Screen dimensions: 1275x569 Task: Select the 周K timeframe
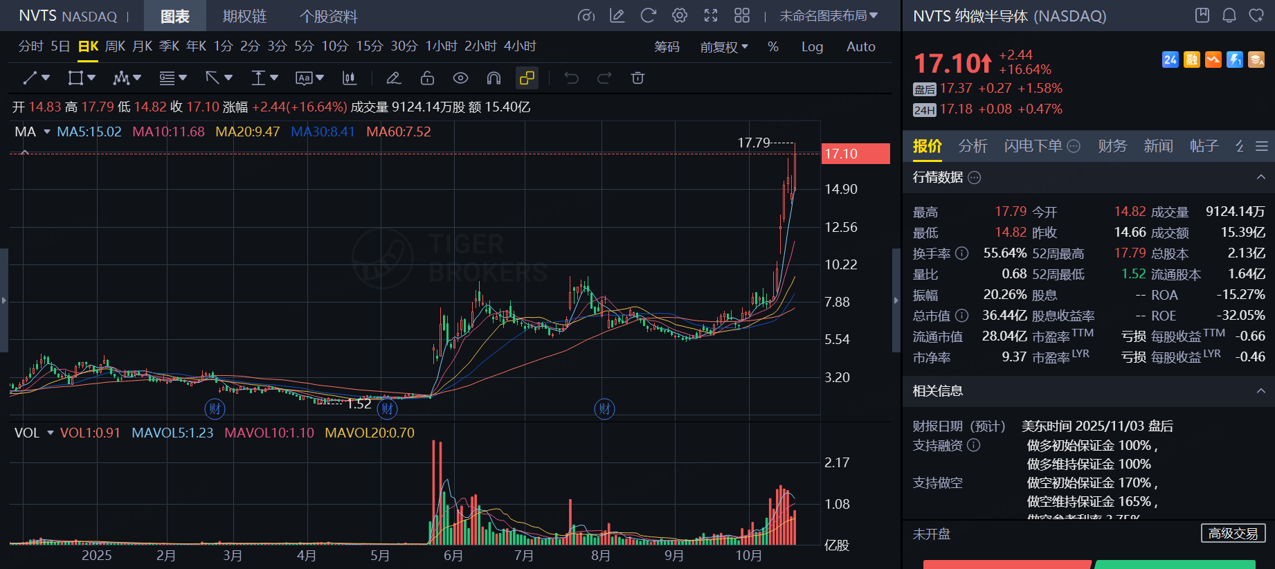coord(115,46)
